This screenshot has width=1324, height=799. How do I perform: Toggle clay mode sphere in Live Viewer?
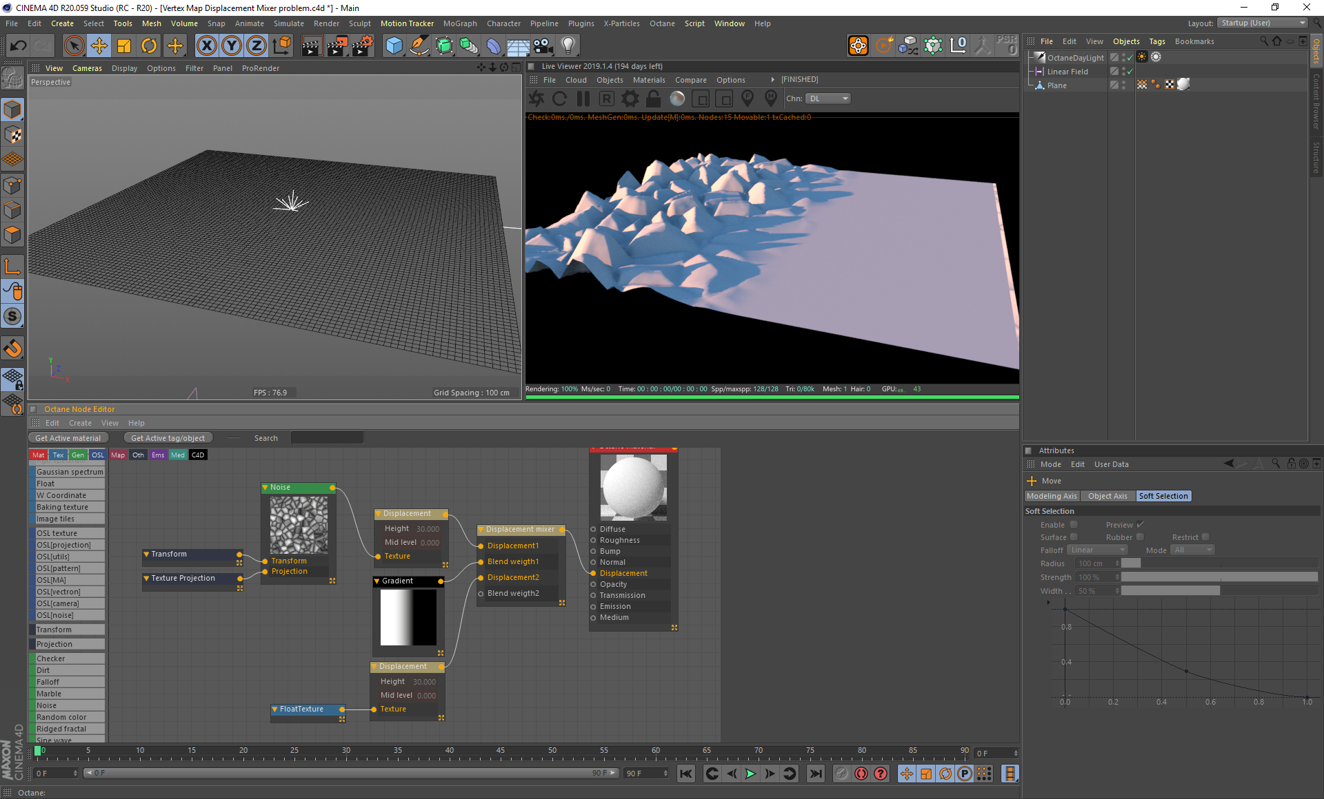click(676, 98)
